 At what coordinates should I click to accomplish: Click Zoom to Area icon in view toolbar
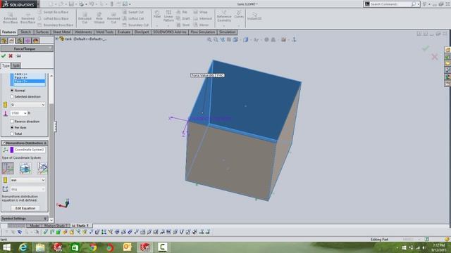click(216, 40)
